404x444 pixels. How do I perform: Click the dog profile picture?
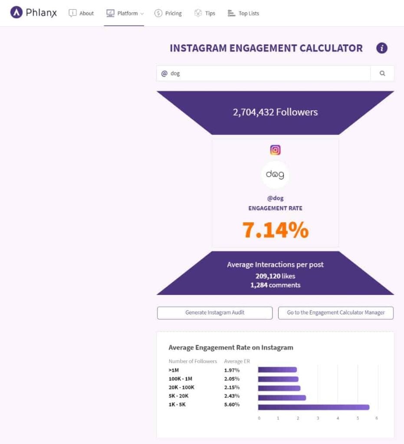click(x=275, y=174)
